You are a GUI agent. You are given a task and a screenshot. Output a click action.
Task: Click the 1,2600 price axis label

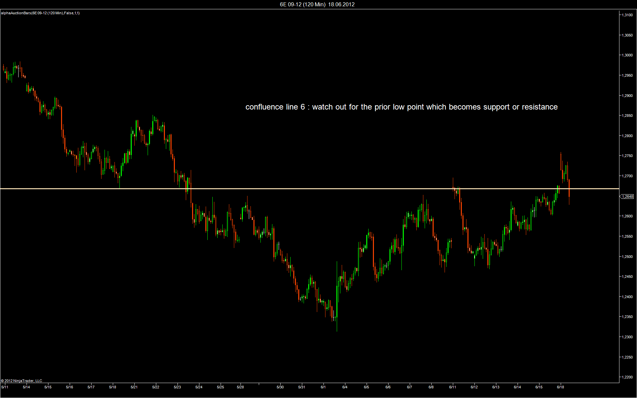tap(627, 216)
